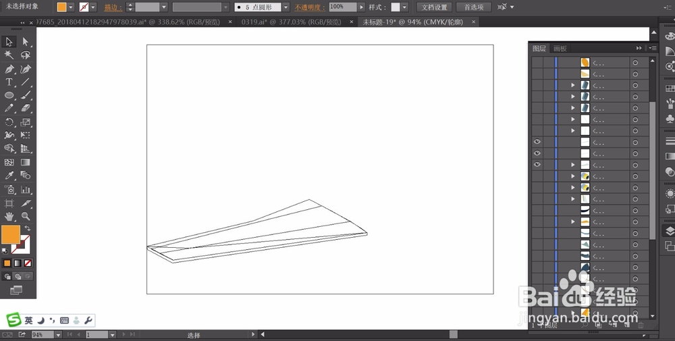This screenshot has width=675, height=341.
Task: Hide the topmost visible item's eye icon
Action: point(537,142)
